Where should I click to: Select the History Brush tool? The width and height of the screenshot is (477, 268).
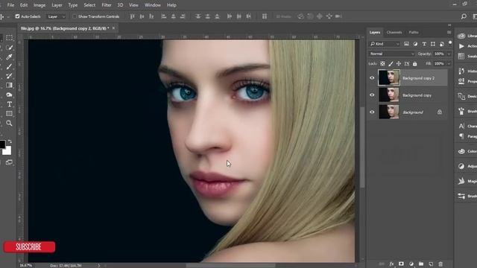coord(9,76)
